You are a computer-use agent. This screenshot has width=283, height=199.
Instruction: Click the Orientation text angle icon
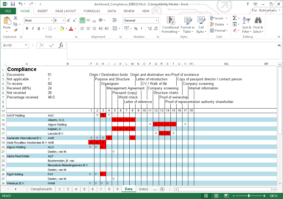[x=101, y=20]
